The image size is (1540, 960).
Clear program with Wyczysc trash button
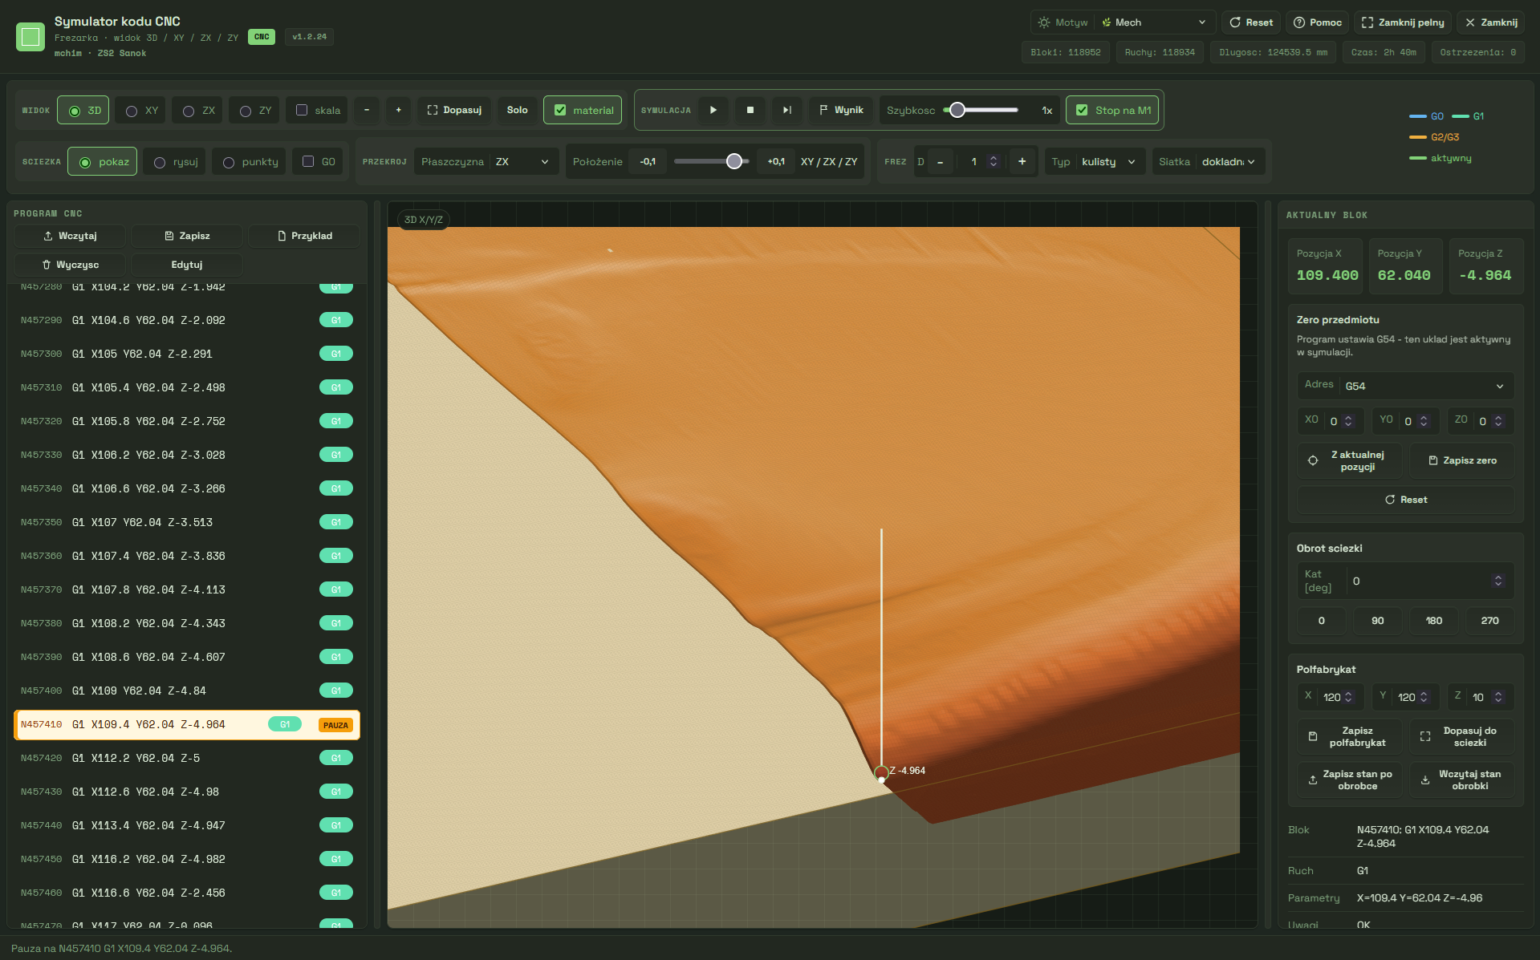(70, 265)
